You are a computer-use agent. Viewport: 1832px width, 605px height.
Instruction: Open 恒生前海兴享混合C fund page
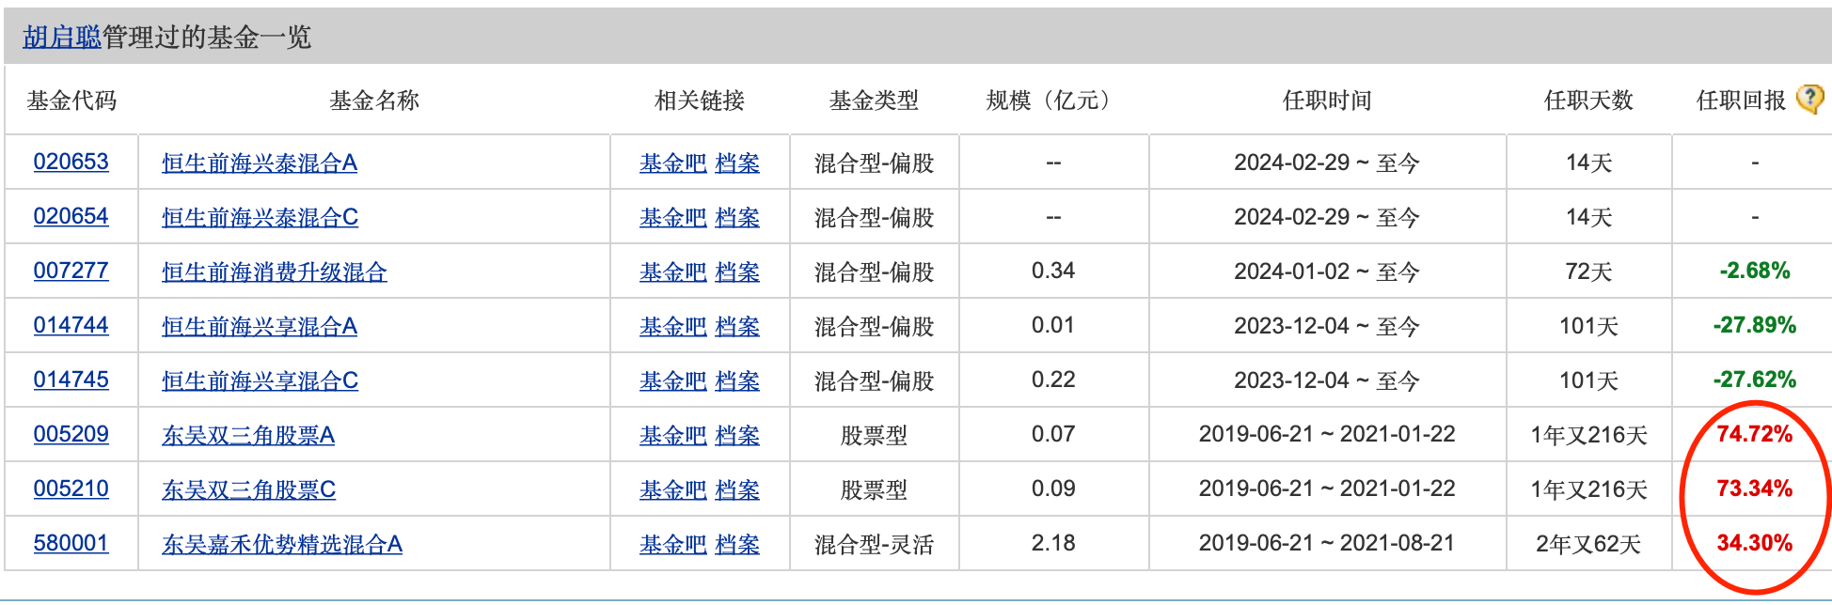coord(260,380)
